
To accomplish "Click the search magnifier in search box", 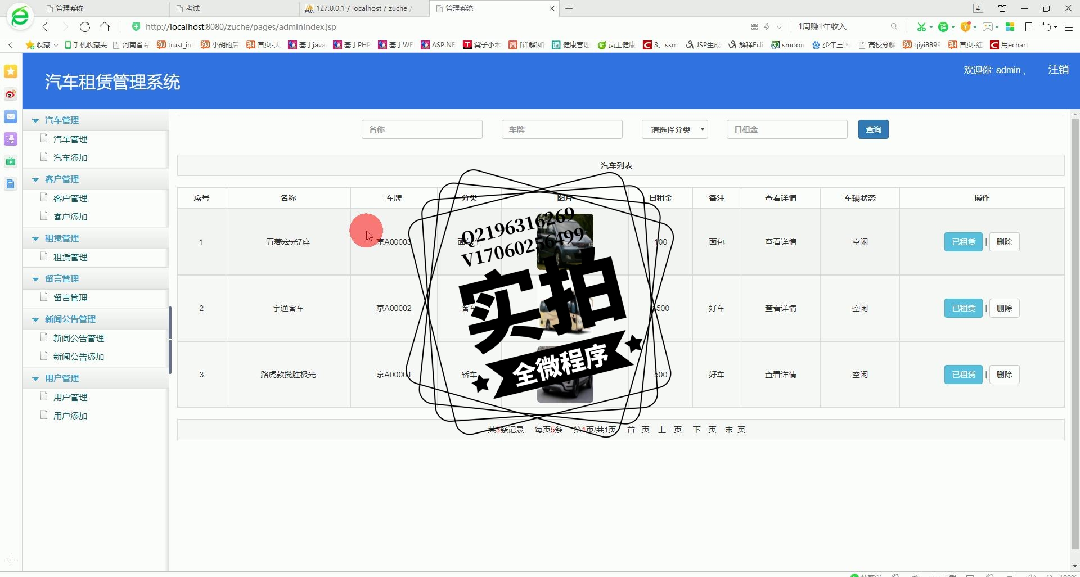I will [x=894, y=26].
